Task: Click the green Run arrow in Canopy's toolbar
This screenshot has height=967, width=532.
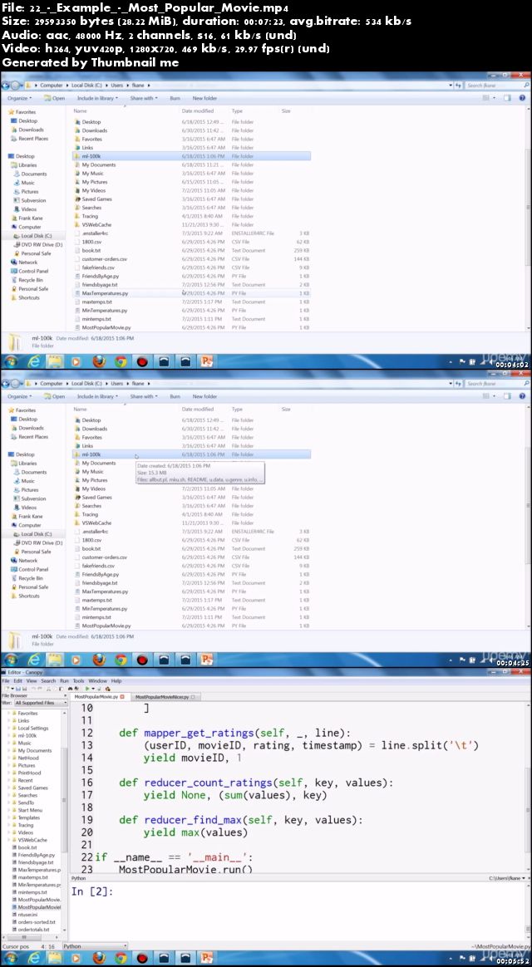Action: pyautogui.click(x=87, y=688)
